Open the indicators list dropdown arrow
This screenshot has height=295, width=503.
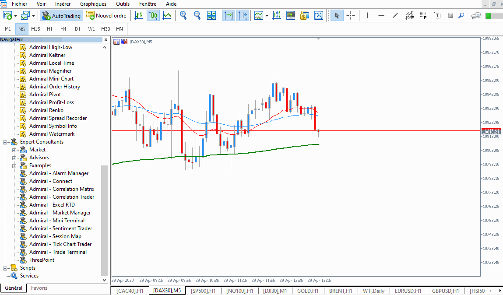(x=267, y=16)
